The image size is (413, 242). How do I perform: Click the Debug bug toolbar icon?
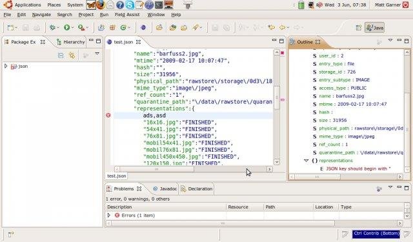[x=53, y=27]
